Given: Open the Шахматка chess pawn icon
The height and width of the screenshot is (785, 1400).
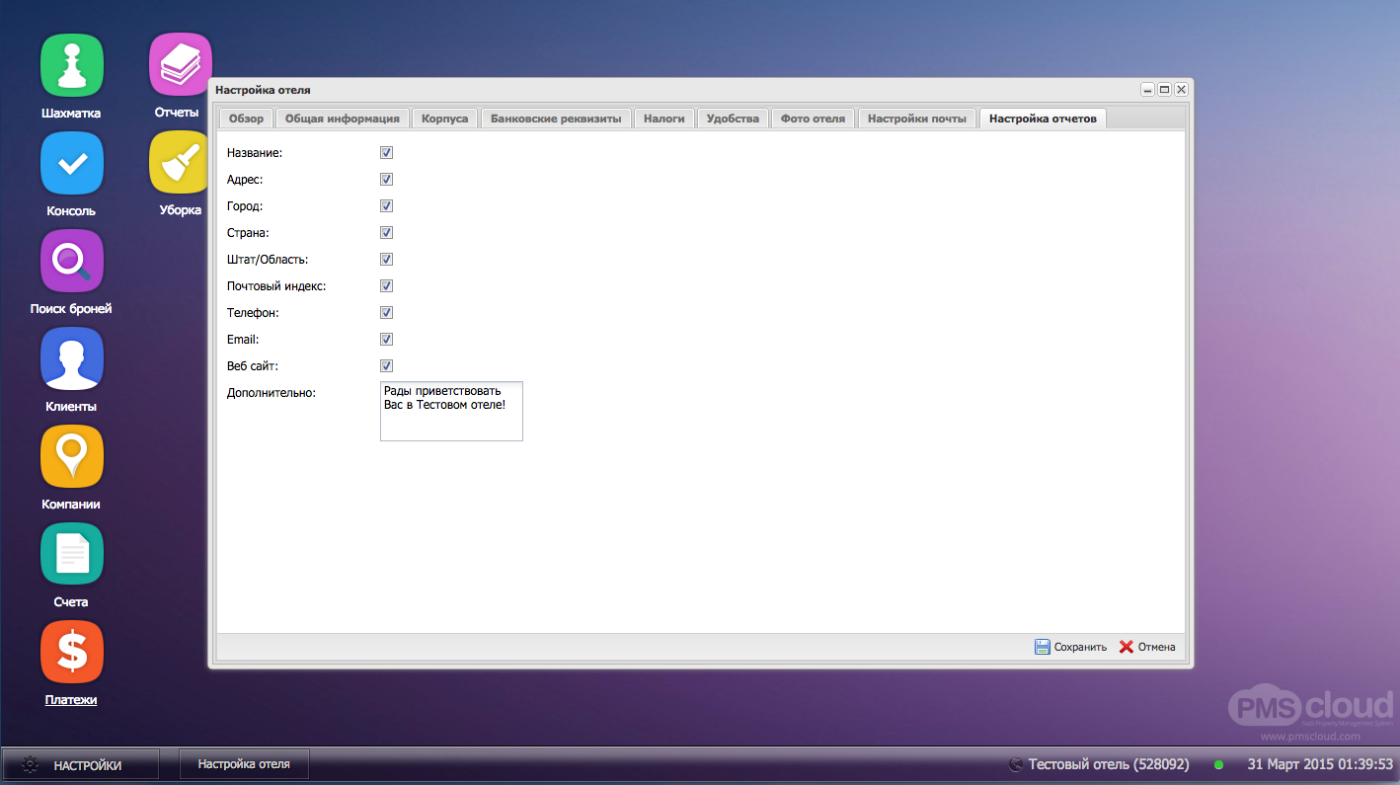Looking at the screenshot, I should point(71,65).
